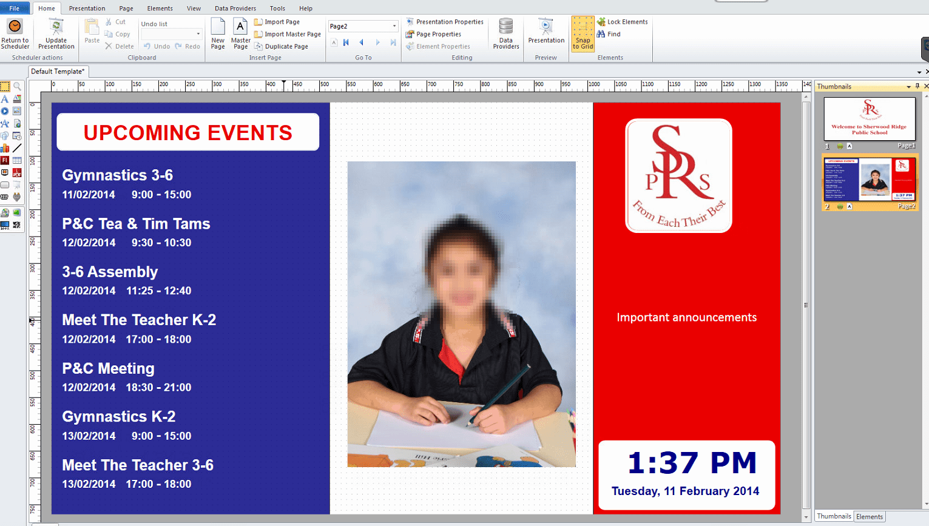Launch the Presentation preview
Image resolution: width=929 pixels, height=526 pixels.
[x=546, y=32]
